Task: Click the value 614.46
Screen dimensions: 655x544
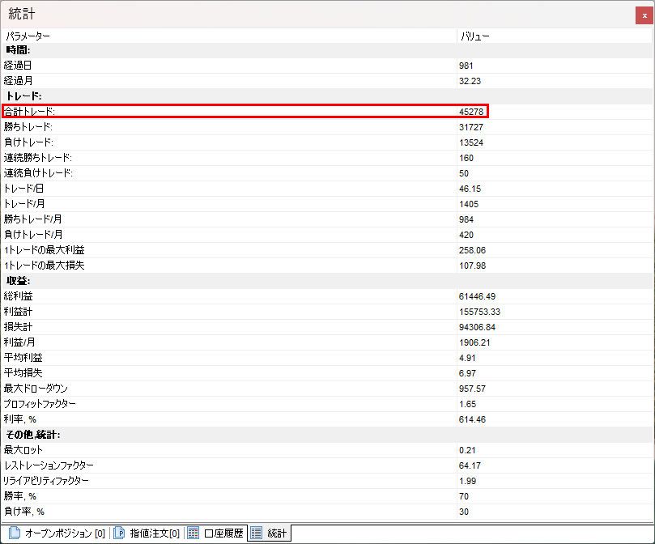Action: point(473,419)
